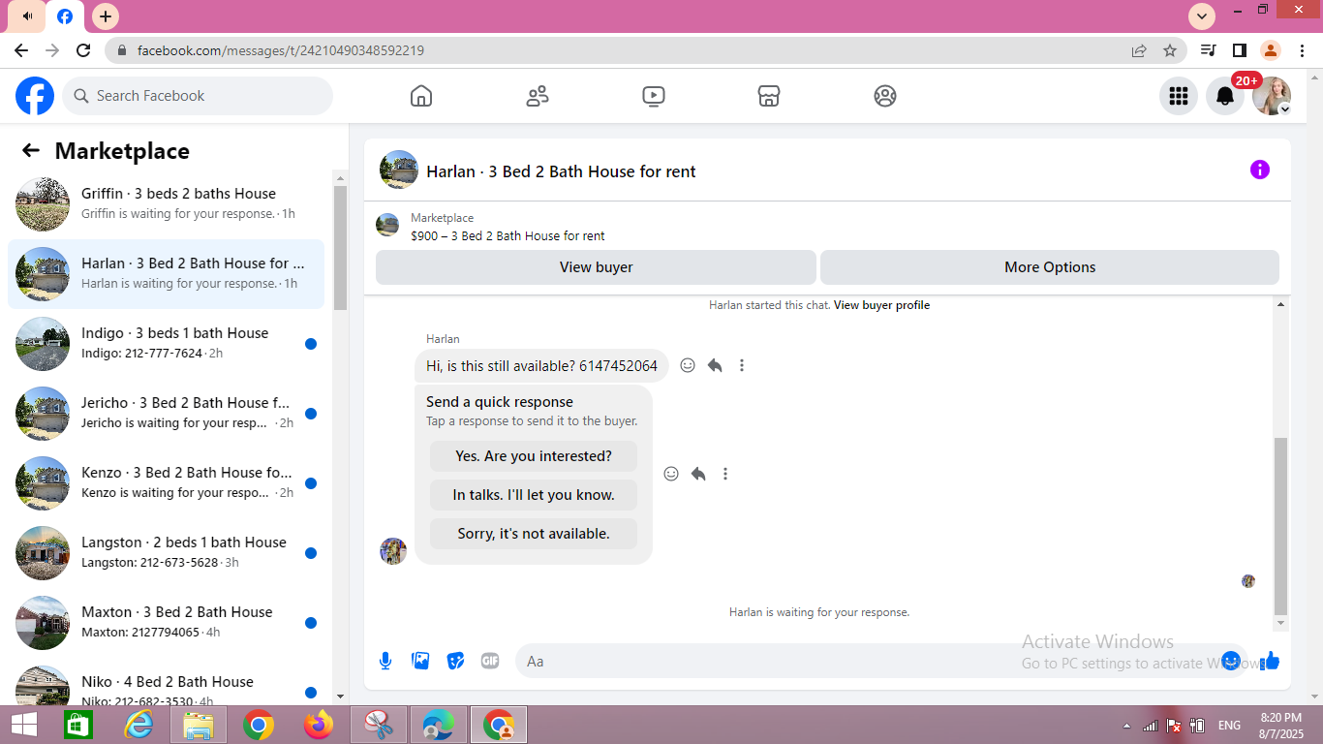Open Langston 2 beds 1 bath conversation

166,553
